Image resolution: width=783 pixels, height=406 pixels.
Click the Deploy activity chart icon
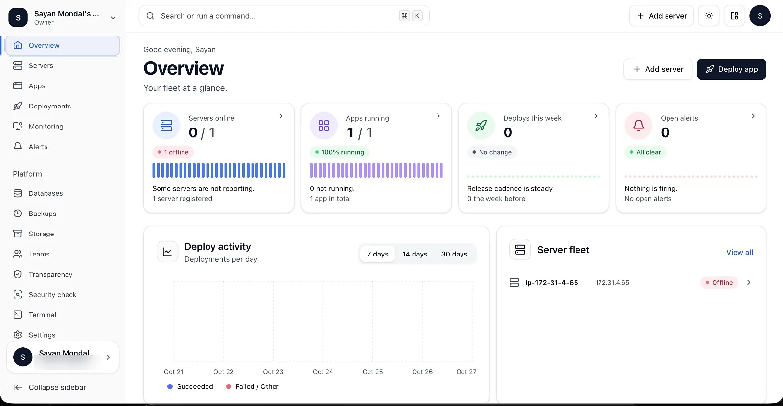167,252
